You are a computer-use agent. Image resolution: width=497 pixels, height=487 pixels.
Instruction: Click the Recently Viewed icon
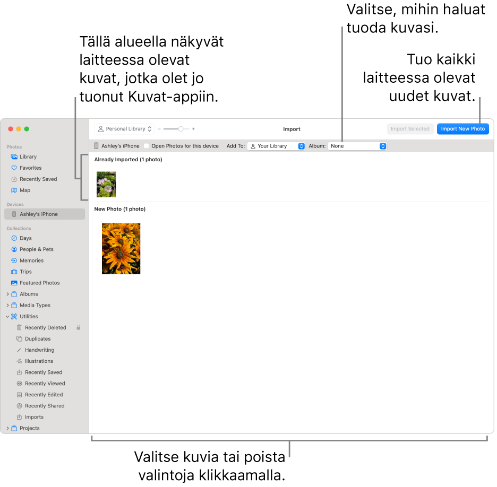(19, 385)
